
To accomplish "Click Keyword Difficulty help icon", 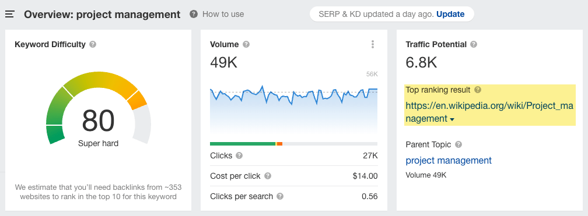I will click(93, 45).
